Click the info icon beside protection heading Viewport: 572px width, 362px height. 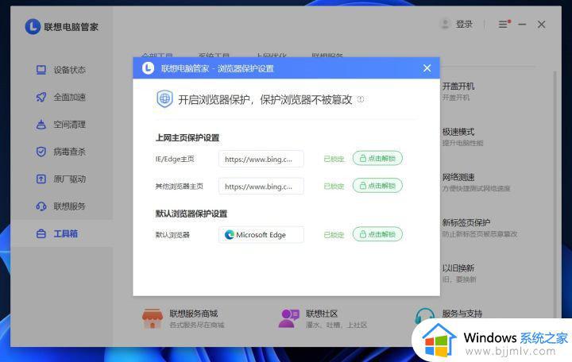pyautogui.click(x=361, y=99)
